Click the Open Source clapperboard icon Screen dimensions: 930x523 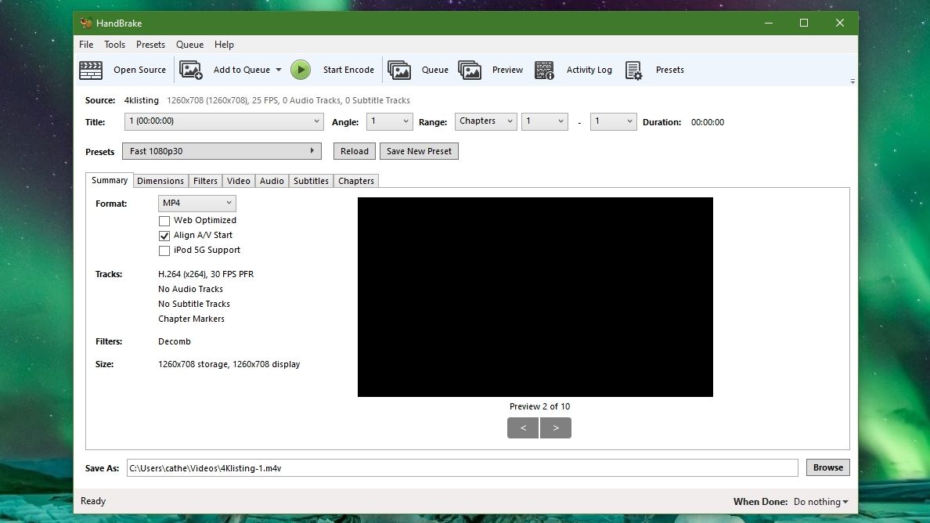[x=91, y=70]
